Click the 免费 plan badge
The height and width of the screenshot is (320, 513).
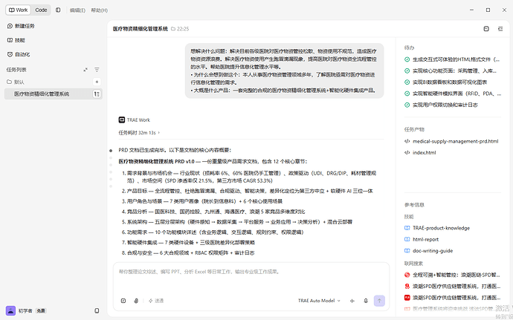(x=41, y=311)
